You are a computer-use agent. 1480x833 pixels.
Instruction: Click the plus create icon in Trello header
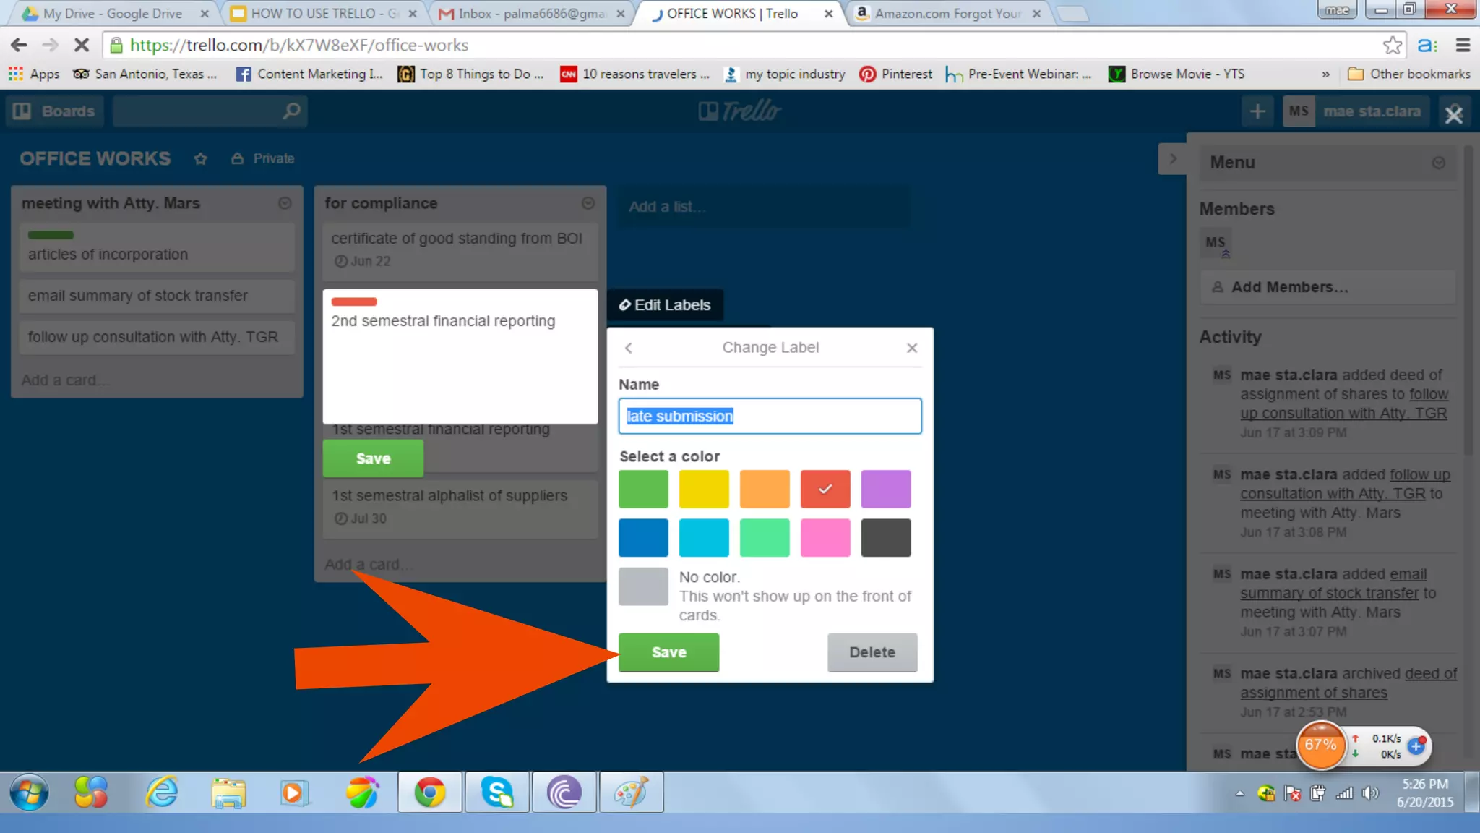point(1257,111)
